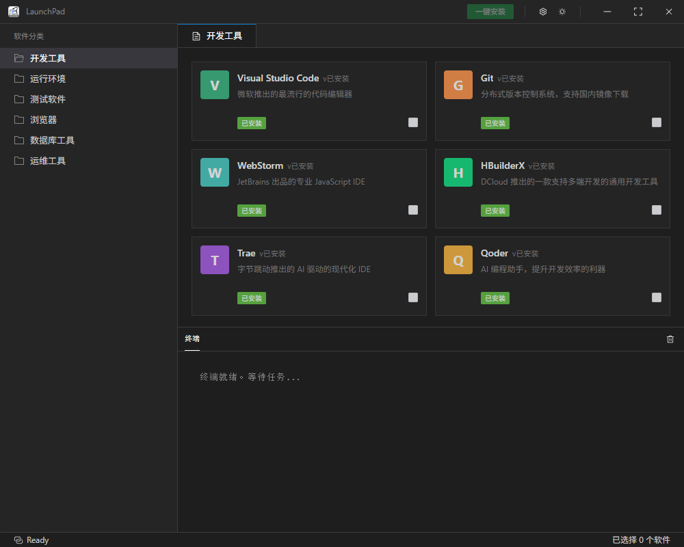
Task: Click the WebStorm title text
Action: click(x=260, y=165)
